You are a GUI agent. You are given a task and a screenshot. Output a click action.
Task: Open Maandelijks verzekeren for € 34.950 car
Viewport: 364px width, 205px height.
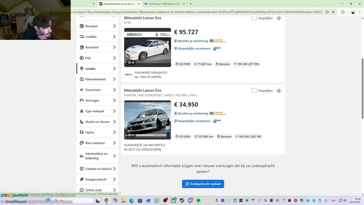pos(194,121)
